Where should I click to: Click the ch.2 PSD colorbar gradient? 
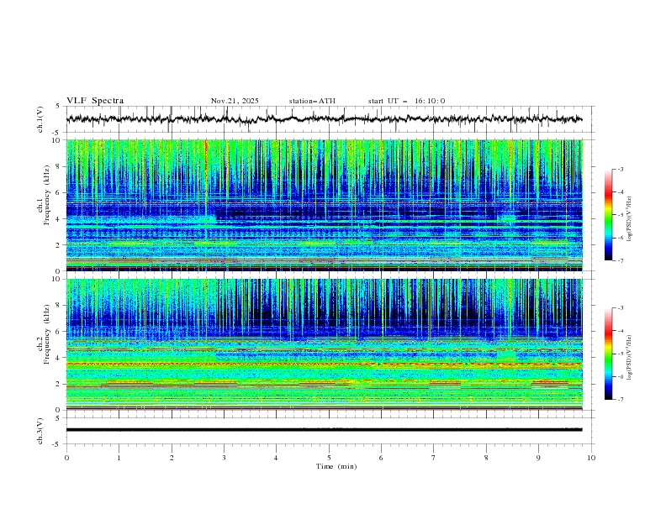coord(608,354)
